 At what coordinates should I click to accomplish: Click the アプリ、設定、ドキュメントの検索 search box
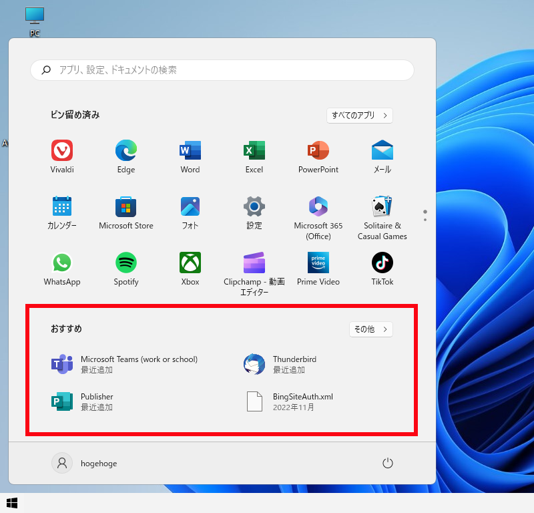[222, 70]
